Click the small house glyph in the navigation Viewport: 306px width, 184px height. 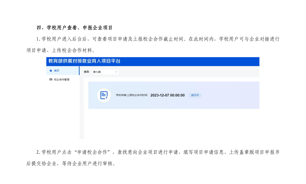[x=51, y=71]
